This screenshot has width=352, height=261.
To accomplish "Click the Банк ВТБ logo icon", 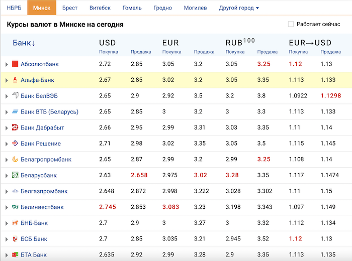I will [15, 112].
